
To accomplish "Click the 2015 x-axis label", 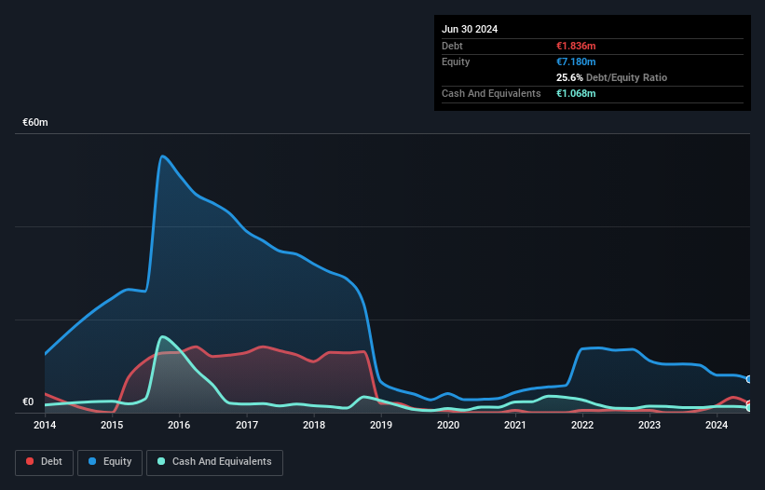I will click(112, 425).
